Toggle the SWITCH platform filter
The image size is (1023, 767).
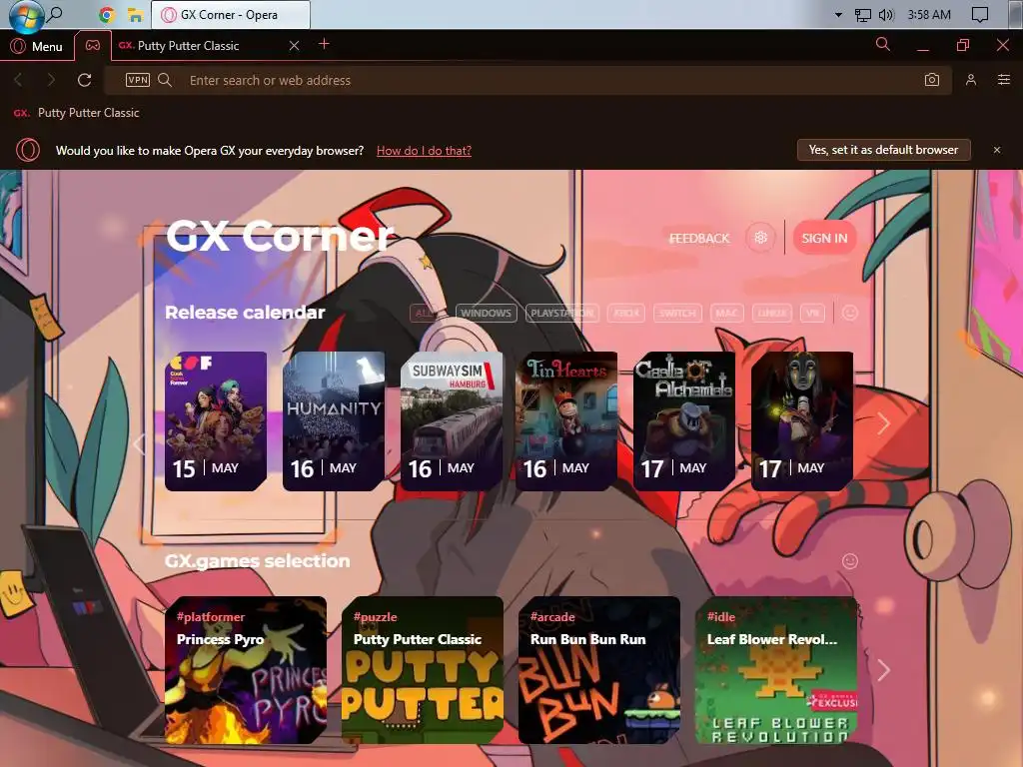coord(677,313)
